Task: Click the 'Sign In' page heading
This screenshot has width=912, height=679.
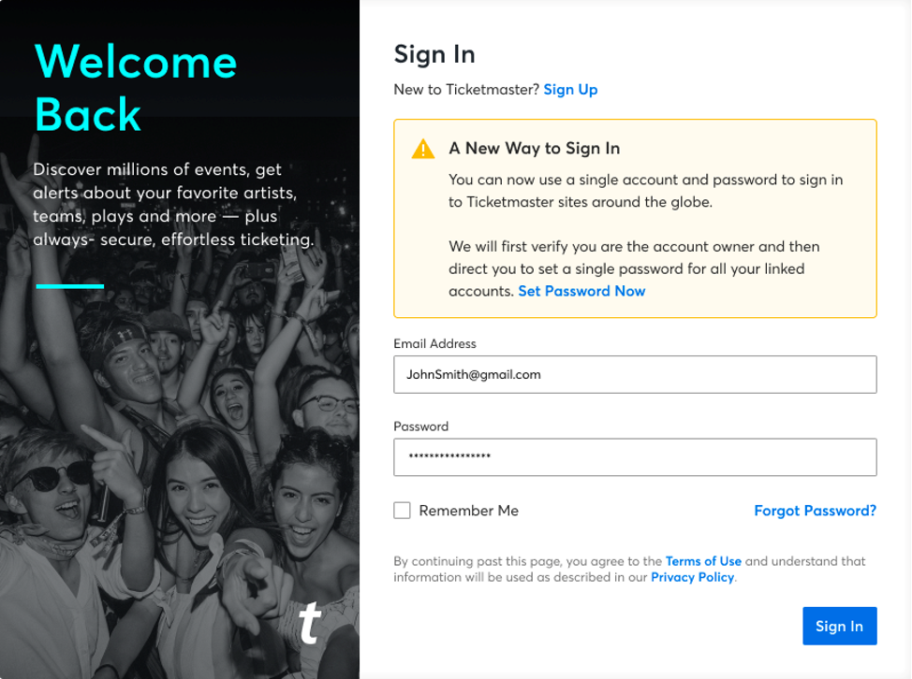Action: 434,54
